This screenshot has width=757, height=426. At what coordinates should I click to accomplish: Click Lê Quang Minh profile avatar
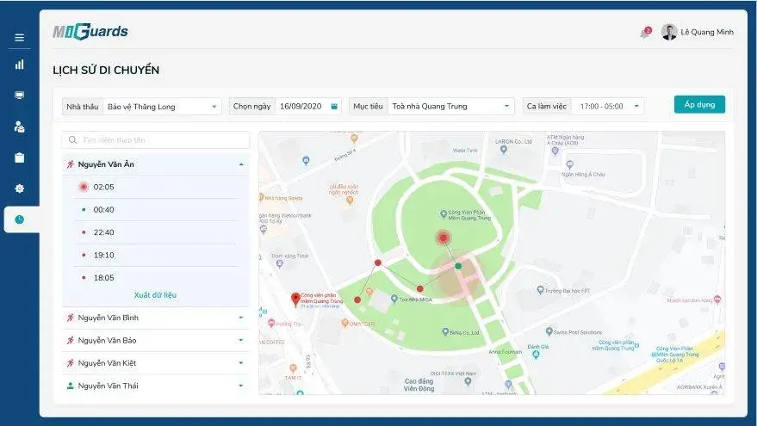point(669,32)
